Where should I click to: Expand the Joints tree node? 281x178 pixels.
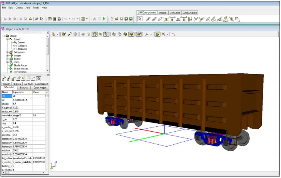click(7, 62)
